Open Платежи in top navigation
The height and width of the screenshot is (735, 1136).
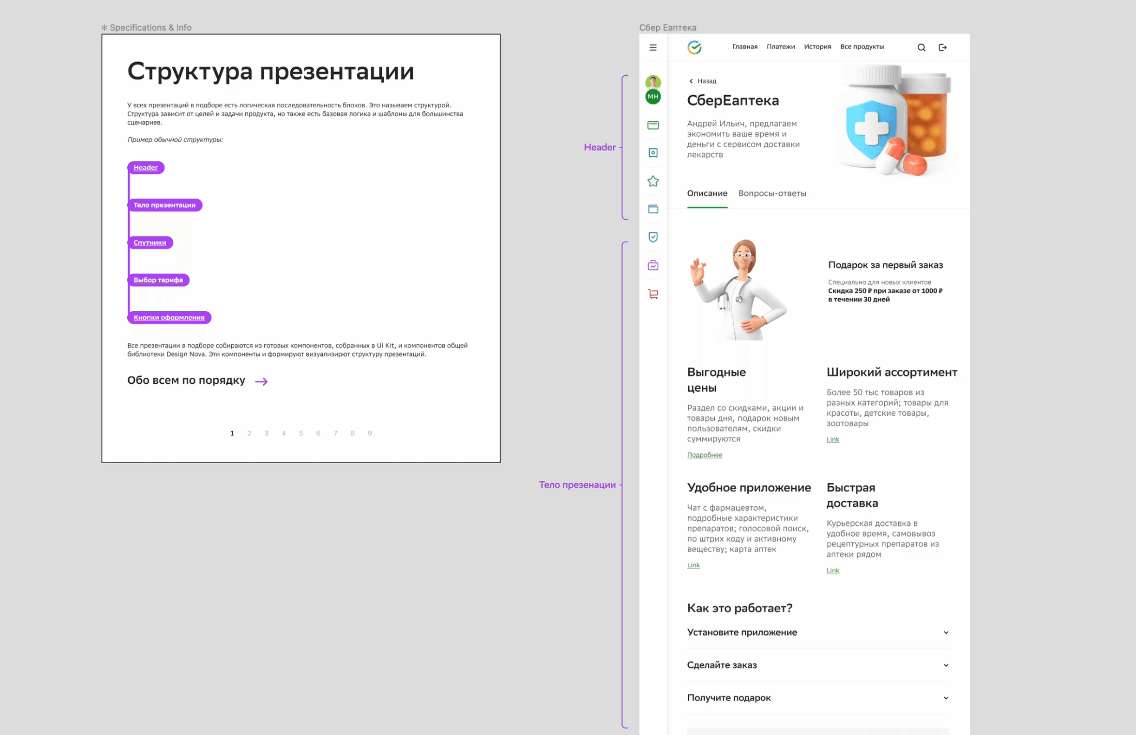781,47
